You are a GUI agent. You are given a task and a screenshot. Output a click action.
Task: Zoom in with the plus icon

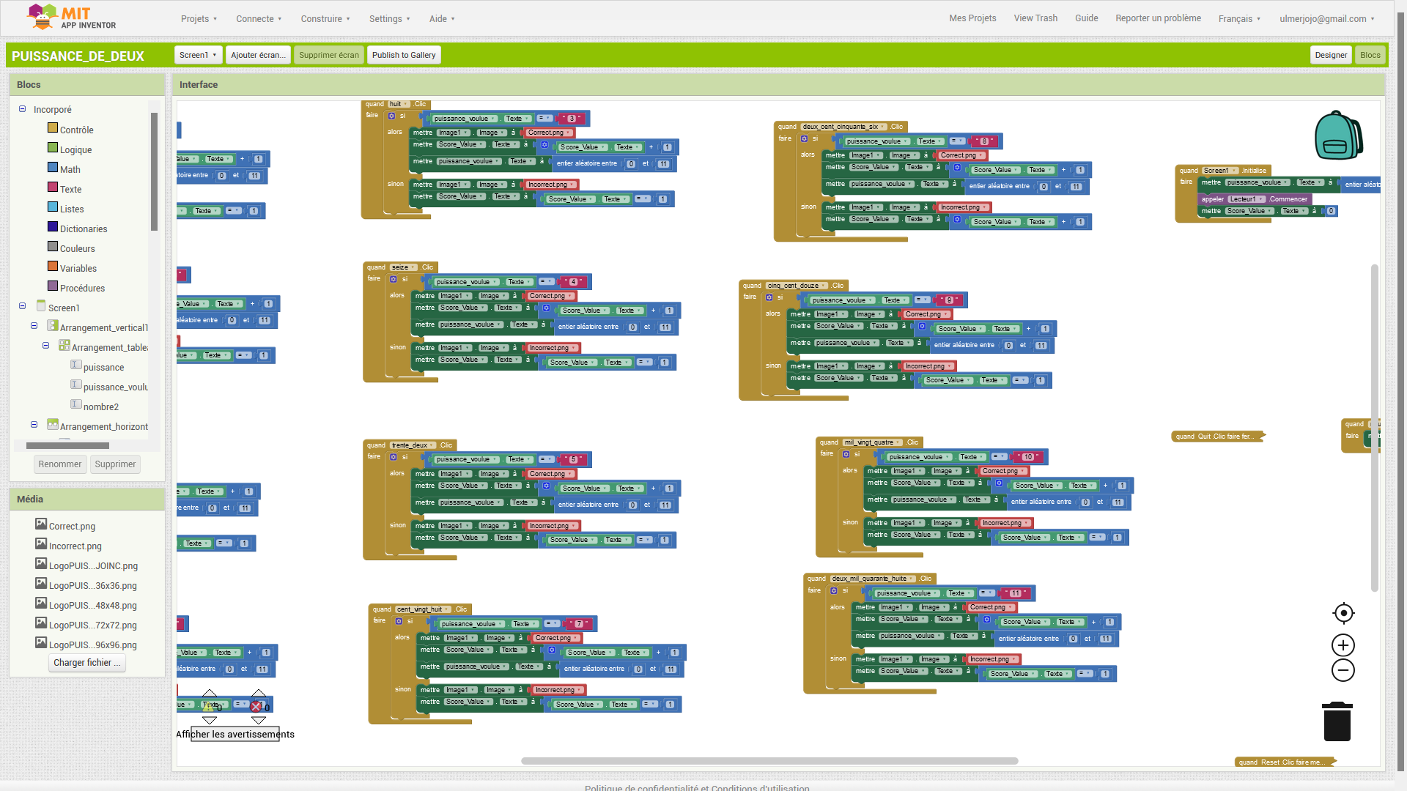pyautogui.click(x=1343, y=645)
